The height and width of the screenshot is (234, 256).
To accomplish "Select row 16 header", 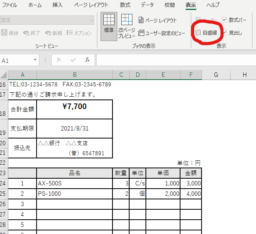I will point(3,85).
